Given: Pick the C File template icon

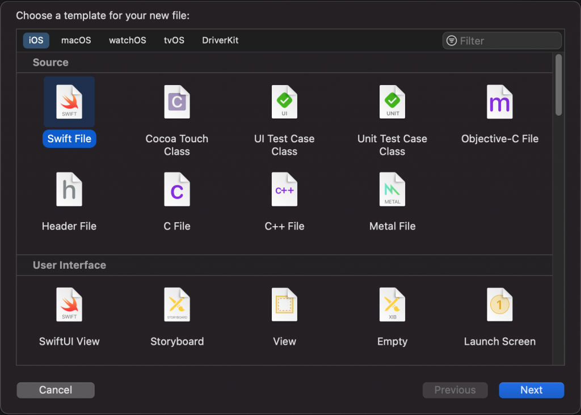Looking at the screenshot, I should [177, 189].
